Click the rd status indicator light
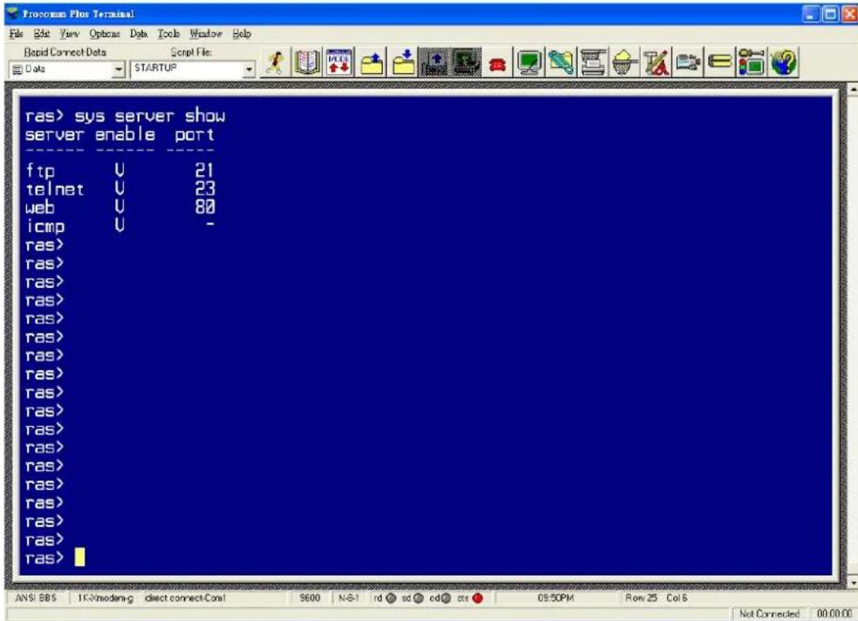The width and height of the screenshot is (858, 621). [x=391, y=598]
